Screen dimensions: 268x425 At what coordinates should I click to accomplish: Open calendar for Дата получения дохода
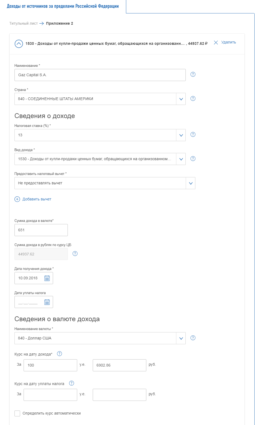pyautogui.click(x=47, y=278)
